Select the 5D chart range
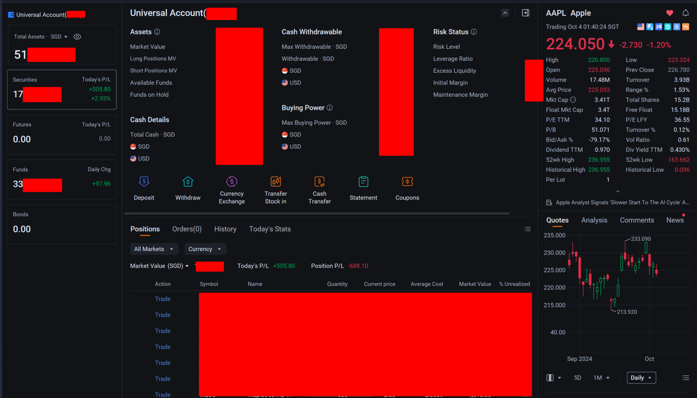Viewport: 697px width, 398px height. click(x=578, y=378)
